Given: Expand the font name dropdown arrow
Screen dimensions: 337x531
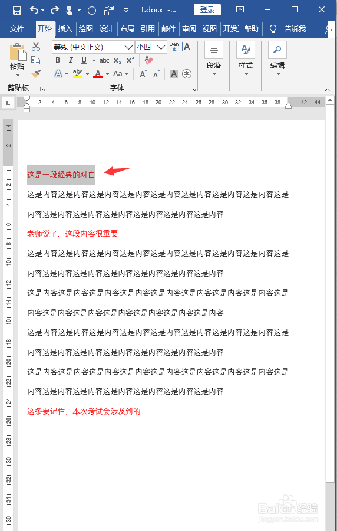Looking at the screenshot, I should click(128, 47).
